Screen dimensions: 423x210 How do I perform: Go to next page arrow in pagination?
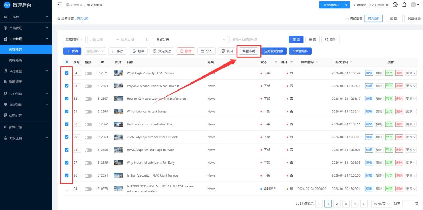tap(364, 204)
